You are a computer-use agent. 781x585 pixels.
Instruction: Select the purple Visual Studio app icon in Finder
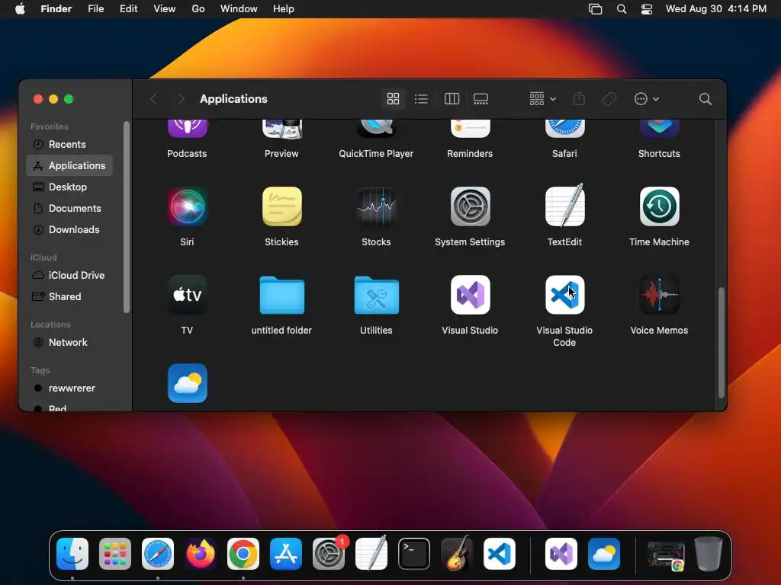click(x=470, y=295)
